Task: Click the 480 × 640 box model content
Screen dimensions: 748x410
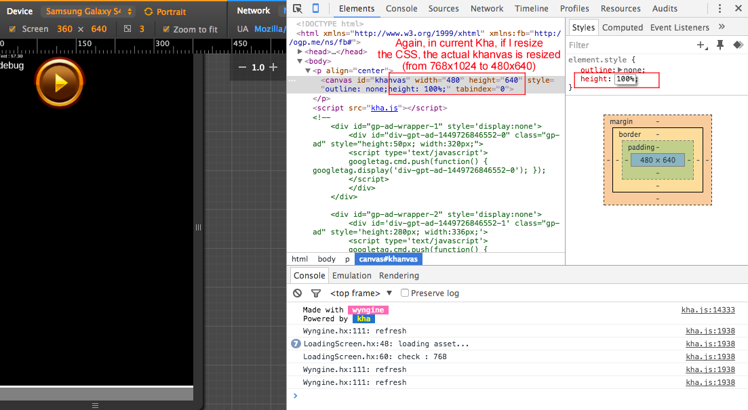Action: tap(657, 160)
